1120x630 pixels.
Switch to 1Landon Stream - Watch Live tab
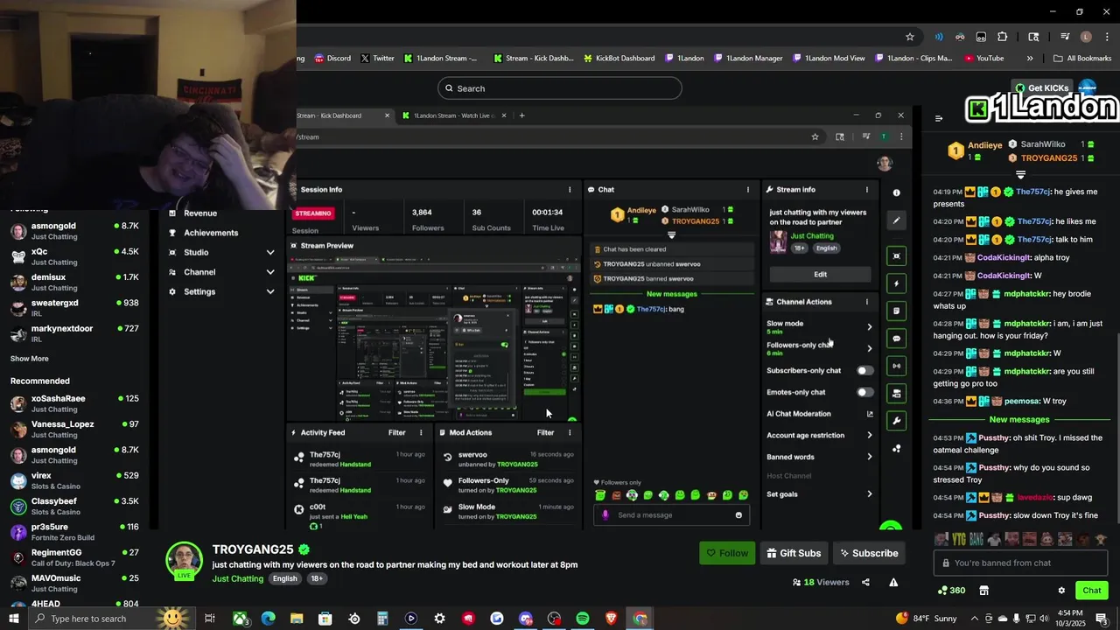454,115
